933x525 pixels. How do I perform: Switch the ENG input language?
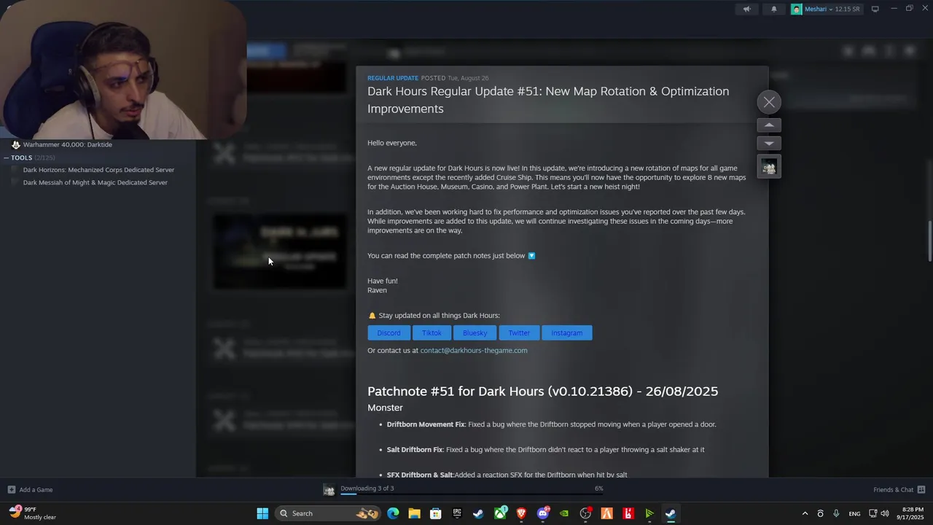(854, 513)
